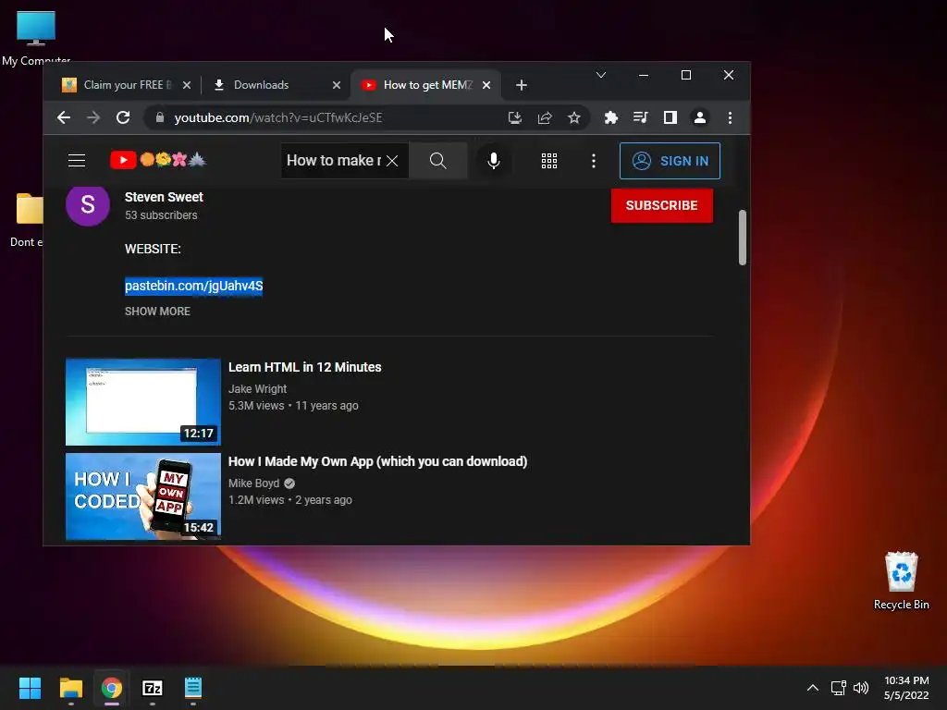Open Steven Sweet channel avatar
The image size is (947, 710).
(88, 204)
